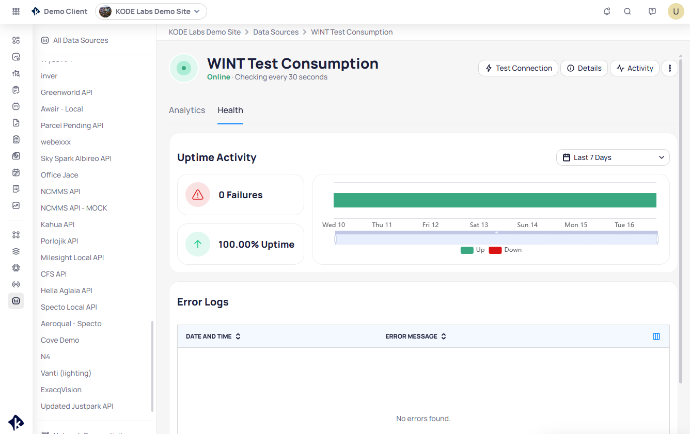The image size is (690, 434).
Task: Select Hella Aglaia API data source
Action: click(x=67, y=291)
